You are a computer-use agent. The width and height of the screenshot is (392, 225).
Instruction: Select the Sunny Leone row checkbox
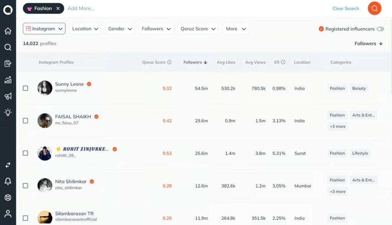tap(26, 88)
